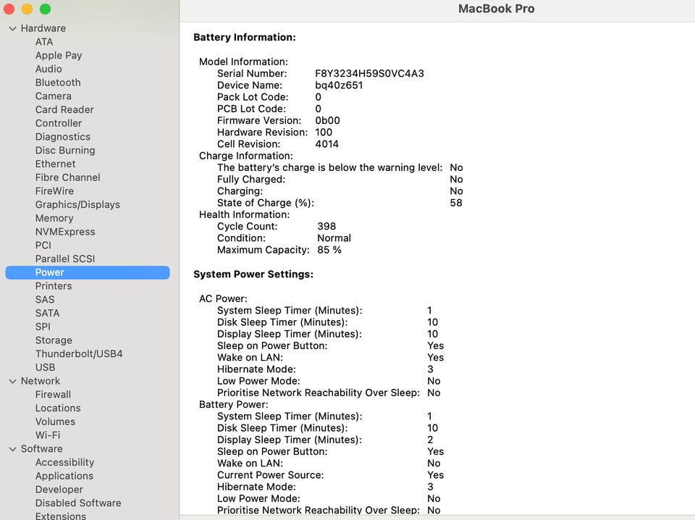
Task: Select Disabled Software entry
Action: (78, 503)
